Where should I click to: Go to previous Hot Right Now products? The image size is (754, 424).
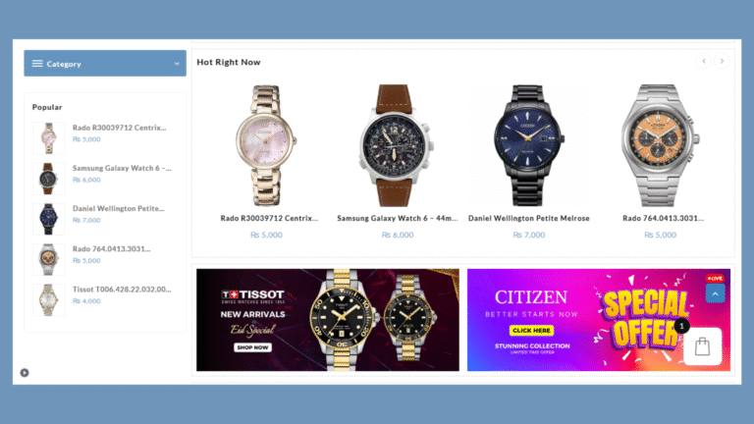704,61
